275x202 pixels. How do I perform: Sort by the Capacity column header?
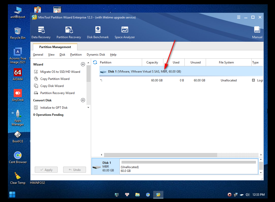click(x=152, y=62)
